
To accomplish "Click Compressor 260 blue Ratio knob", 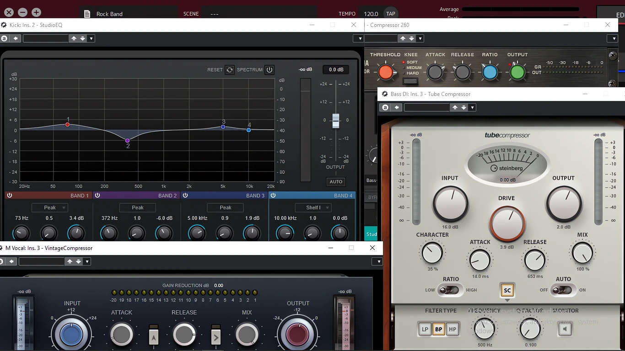I will (490, 72).
